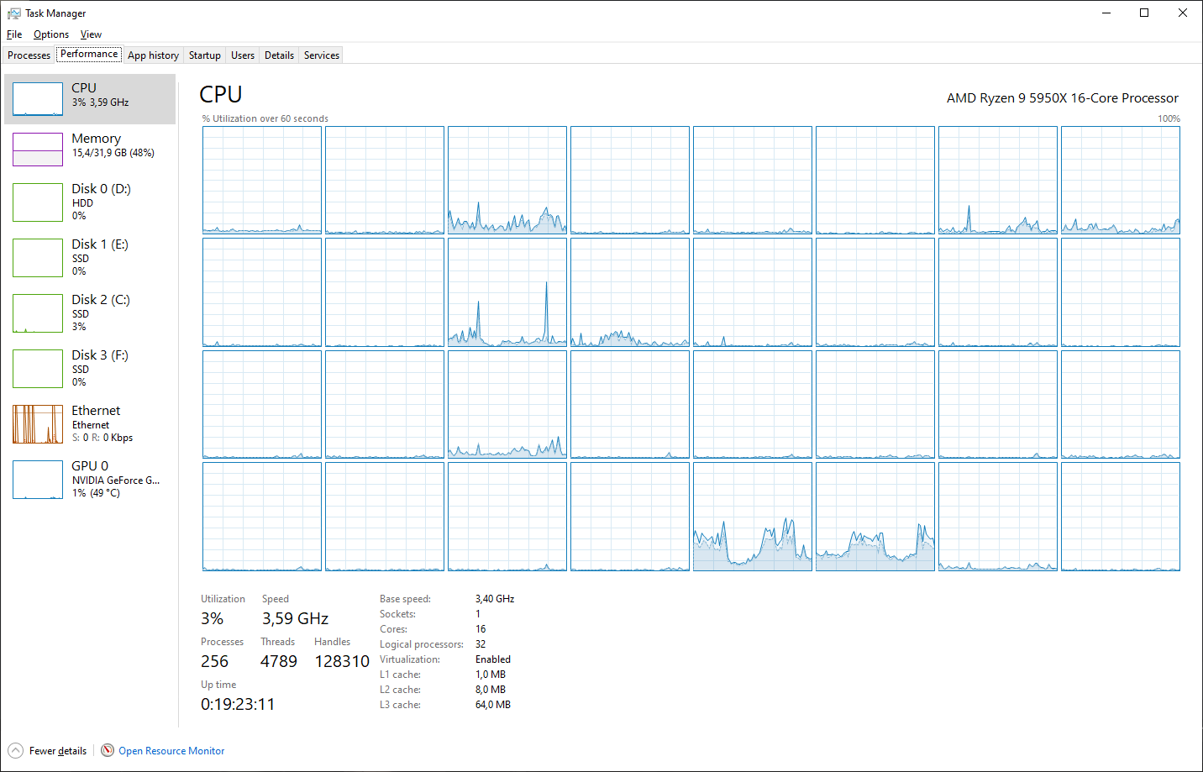Go to the Startup tab
The image size is (1203, 772).
pyautogui.click(x=204, y=55)
